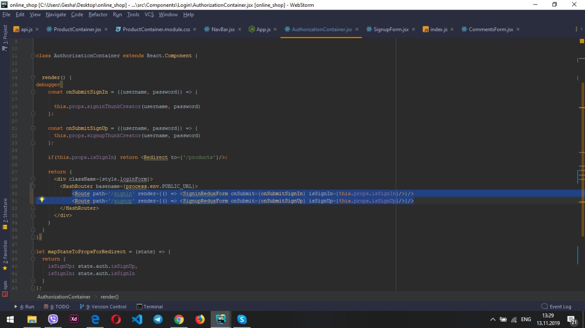Screen dimensions: 585x328
Task: Switch to the SignupForm.jsx tab
Action: point(391,29)
